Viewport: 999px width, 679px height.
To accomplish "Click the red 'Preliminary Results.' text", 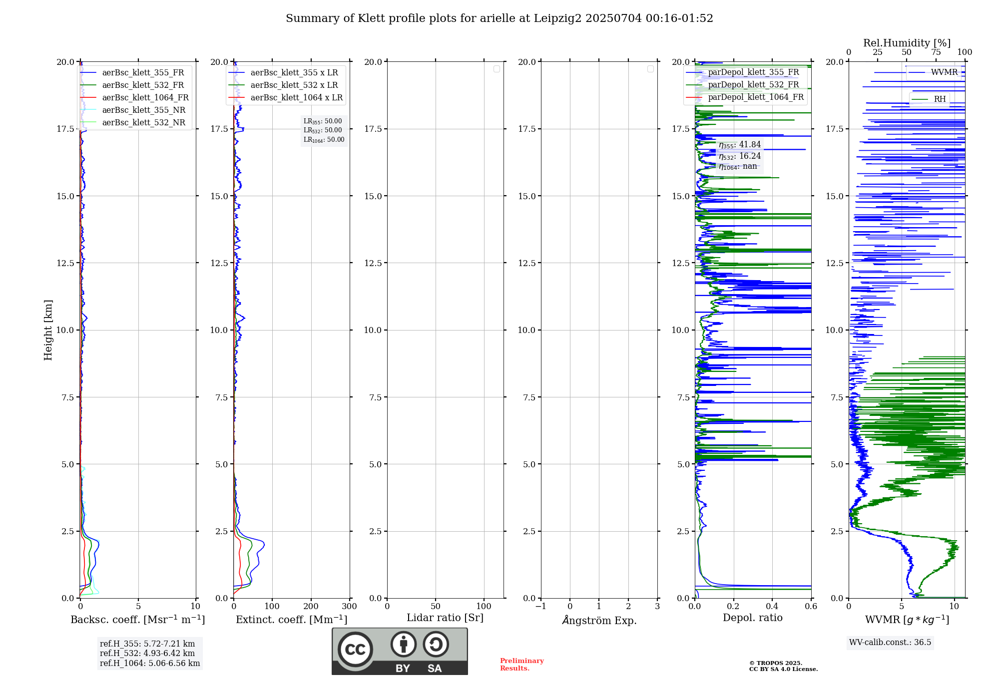I will point(522,665).
